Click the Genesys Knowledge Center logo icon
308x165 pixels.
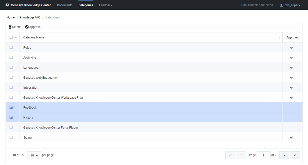tap(7, 5)
